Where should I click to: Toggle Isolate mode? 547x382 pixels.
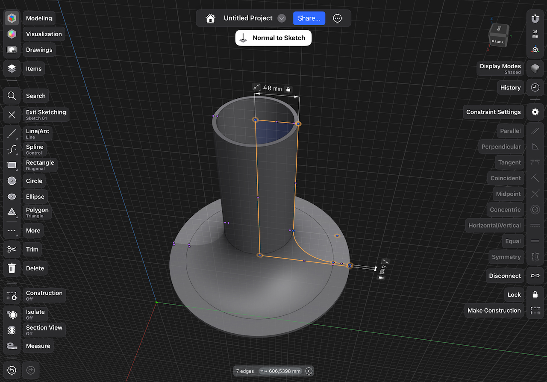pyautogui.click(x=12, y=314)
